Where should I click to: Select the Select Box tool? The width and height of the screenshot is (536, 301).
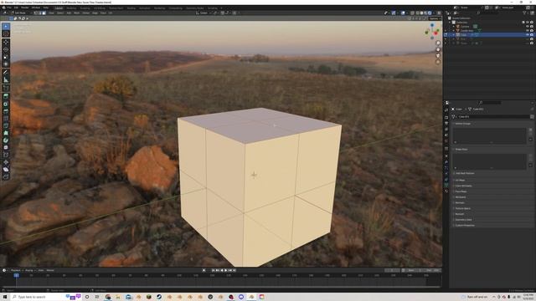pyautogui.click(x=6, y=26)
